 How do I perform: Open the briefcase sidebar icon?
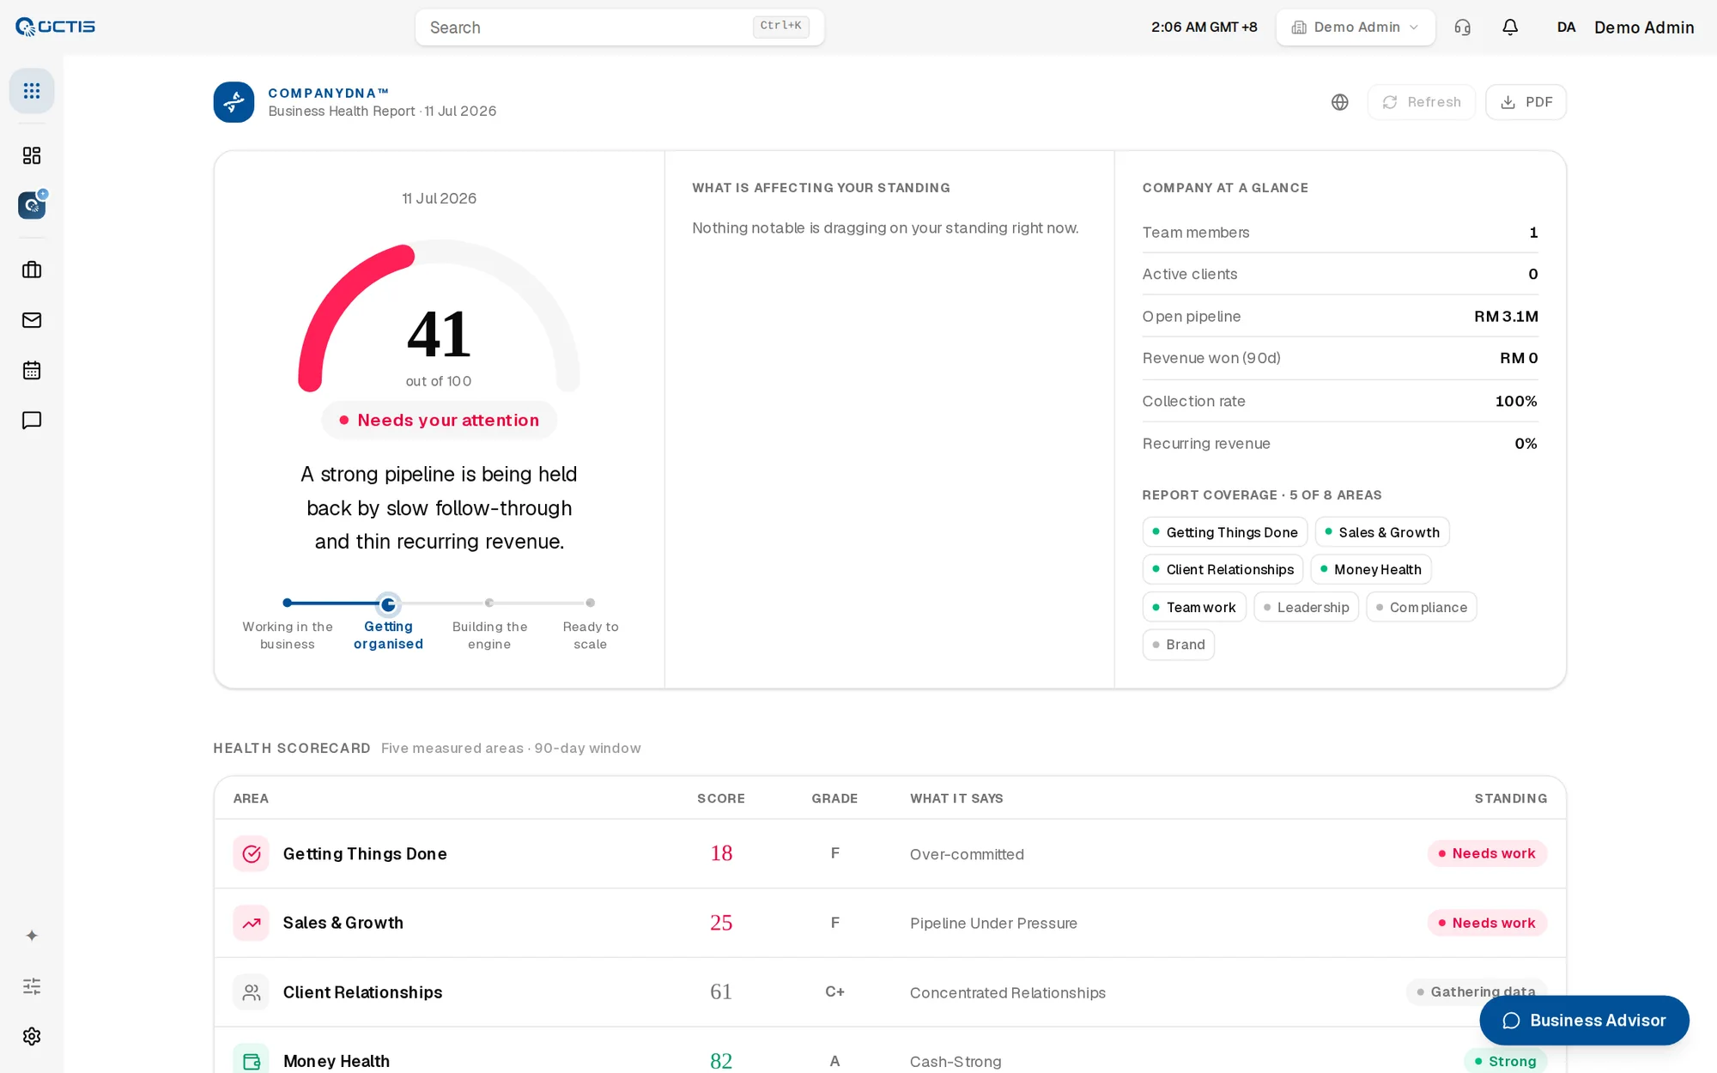32,270
